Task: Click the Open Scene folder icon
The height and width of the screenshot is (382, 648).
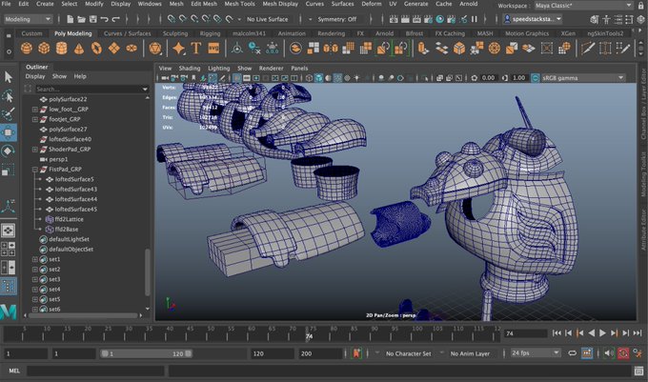Action: coord(81,19)
